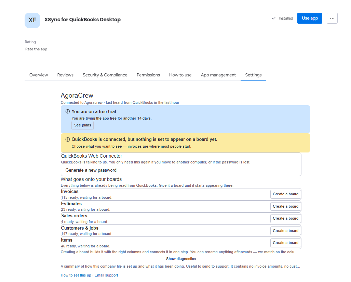Create a board for Sales orders
351x282 pixels.
click(x=285, y=218)
